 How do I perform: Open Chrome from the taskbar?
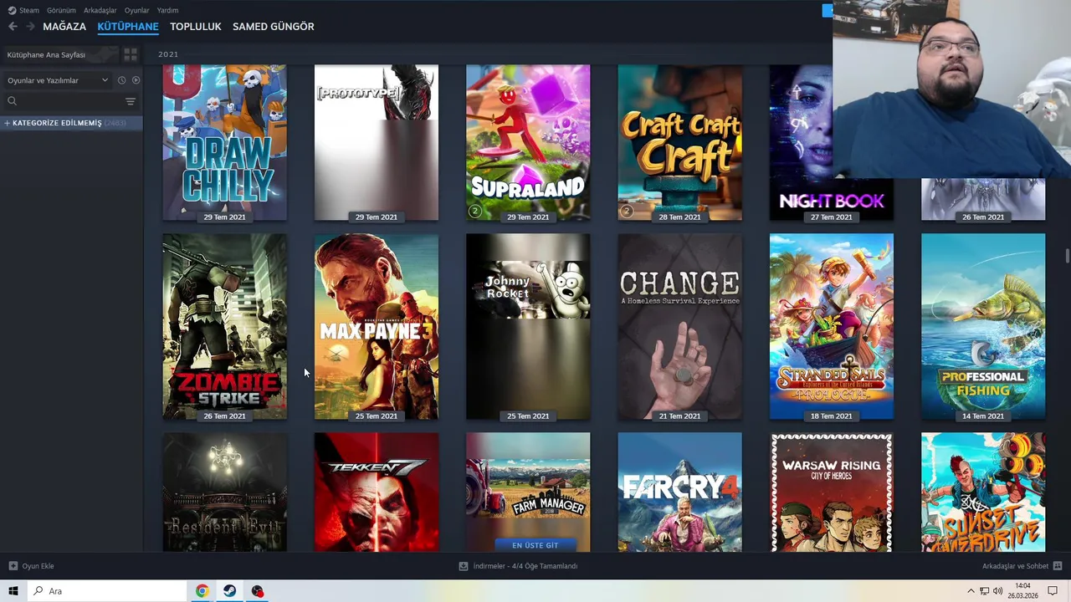(x=202, y=591)
